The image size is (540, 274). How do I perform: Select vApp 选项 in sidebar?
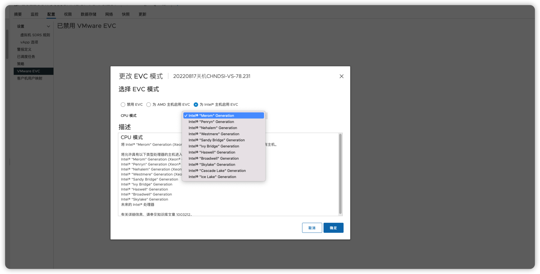(29, 42)
